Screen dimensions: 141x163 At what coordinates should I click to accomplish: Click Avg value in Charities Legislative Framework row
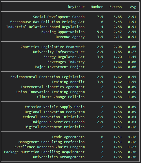pyautogui.click(x=132, y=47)
